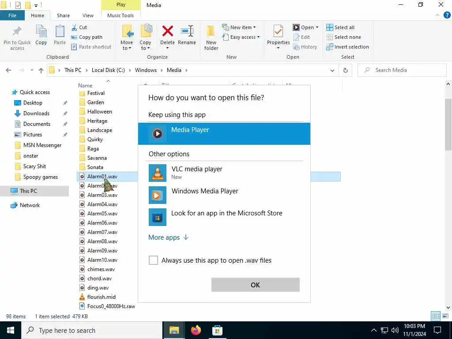Switch to the Share ribbon tab

pyautogui.click(x=63, y=15)
